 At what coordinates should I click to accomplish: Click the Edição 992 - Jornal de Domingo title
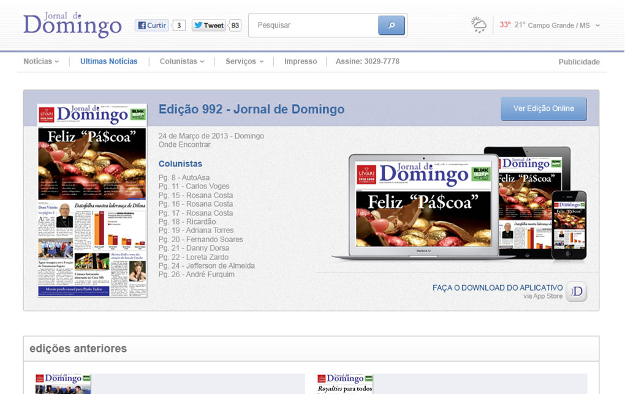pos(251,109)
